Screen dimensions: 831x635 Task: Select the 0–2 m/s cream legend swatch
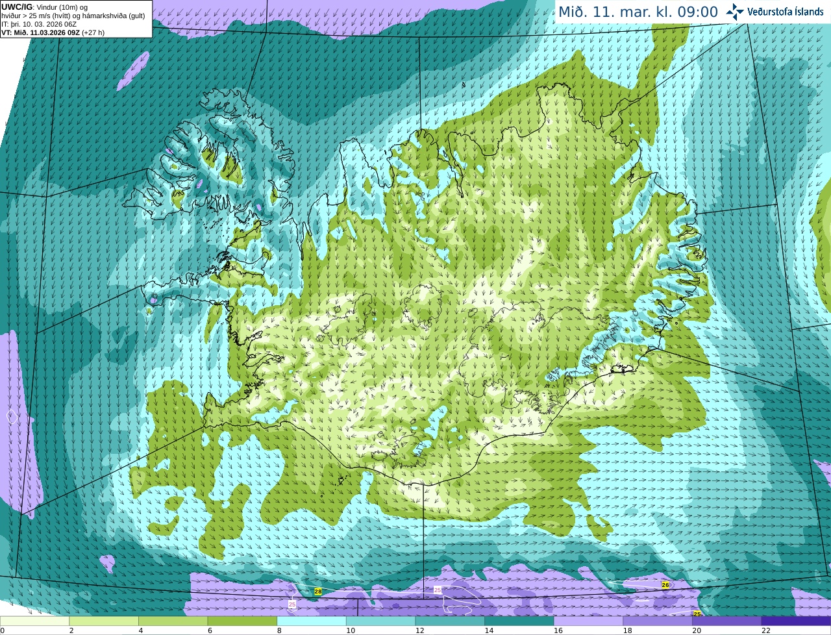click(x=34, y=621)
